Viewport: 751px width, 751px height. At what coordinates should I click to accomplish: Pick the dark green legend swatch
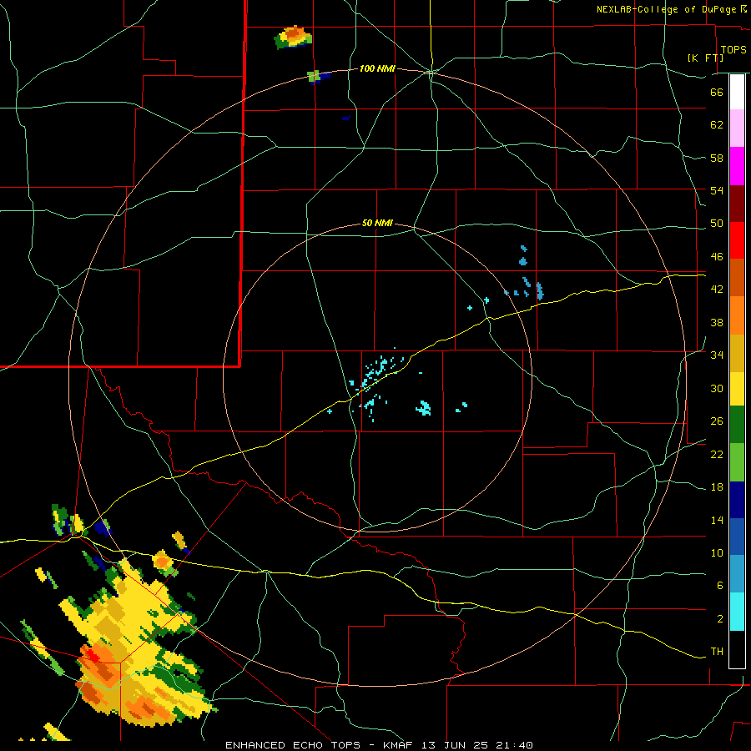[x=737, y=425]
